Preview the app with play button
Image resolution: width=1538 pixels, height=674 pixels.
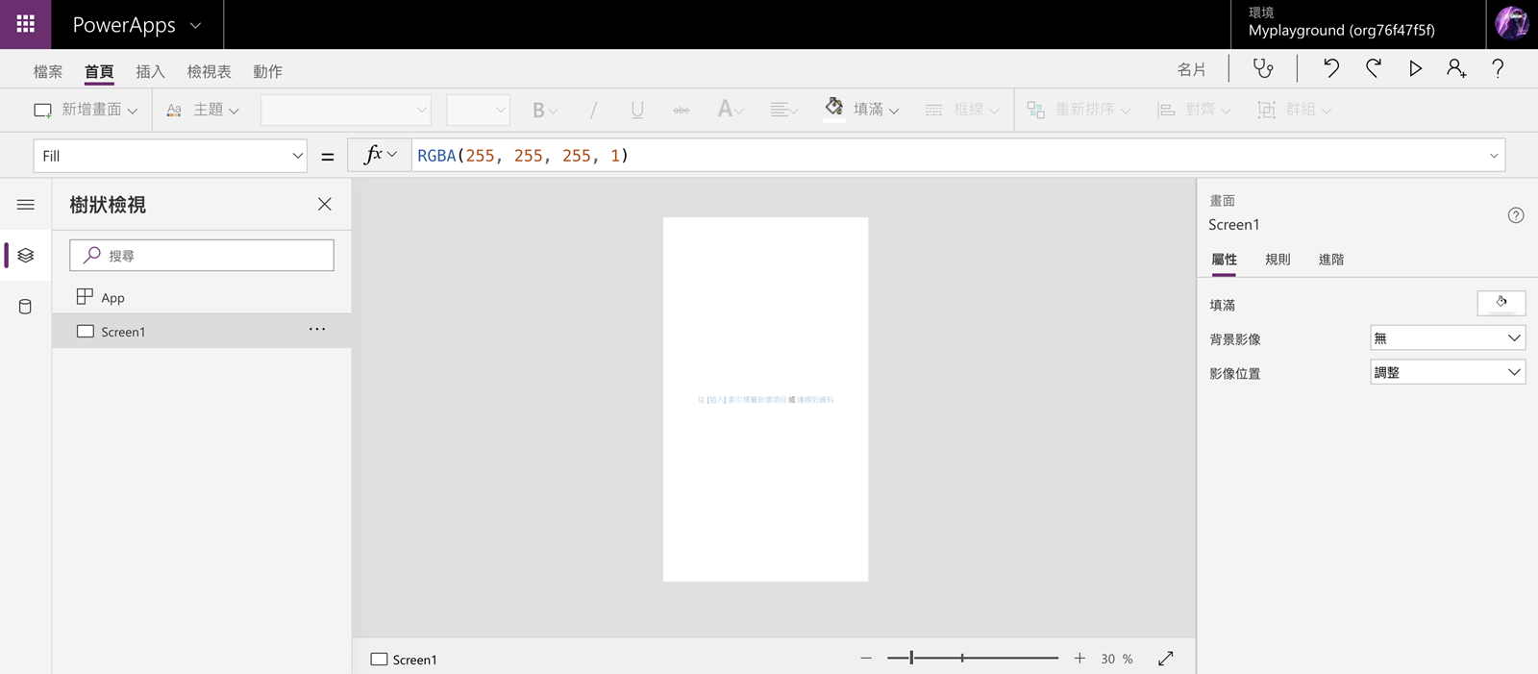click(x=1415, y=68)
